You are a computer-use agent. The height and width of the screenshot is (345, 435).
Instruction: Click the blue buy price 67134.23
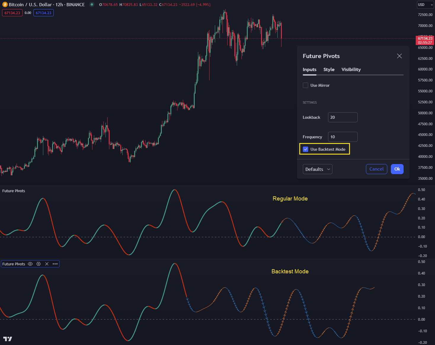point(44,13)
